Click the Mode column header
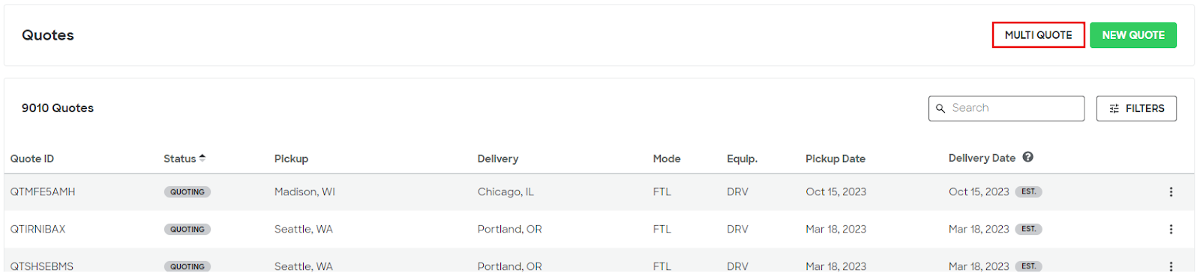The width and height of the screenshot is (1200, 276). 667,159
